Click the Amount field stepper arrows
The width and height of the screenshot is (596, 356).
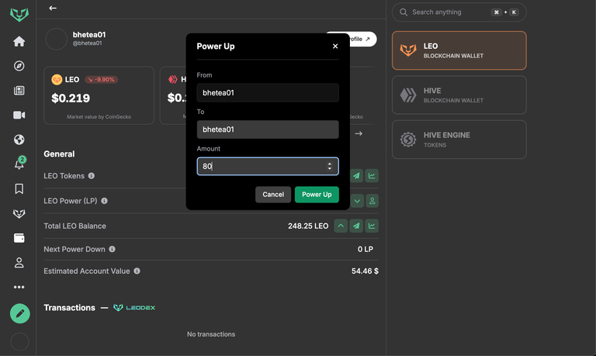click(330, 166)
